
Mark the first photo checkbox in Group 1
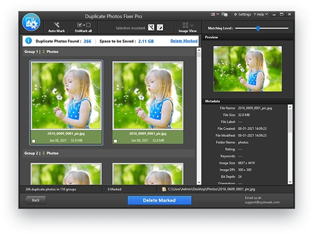click(x=34, y=141)
